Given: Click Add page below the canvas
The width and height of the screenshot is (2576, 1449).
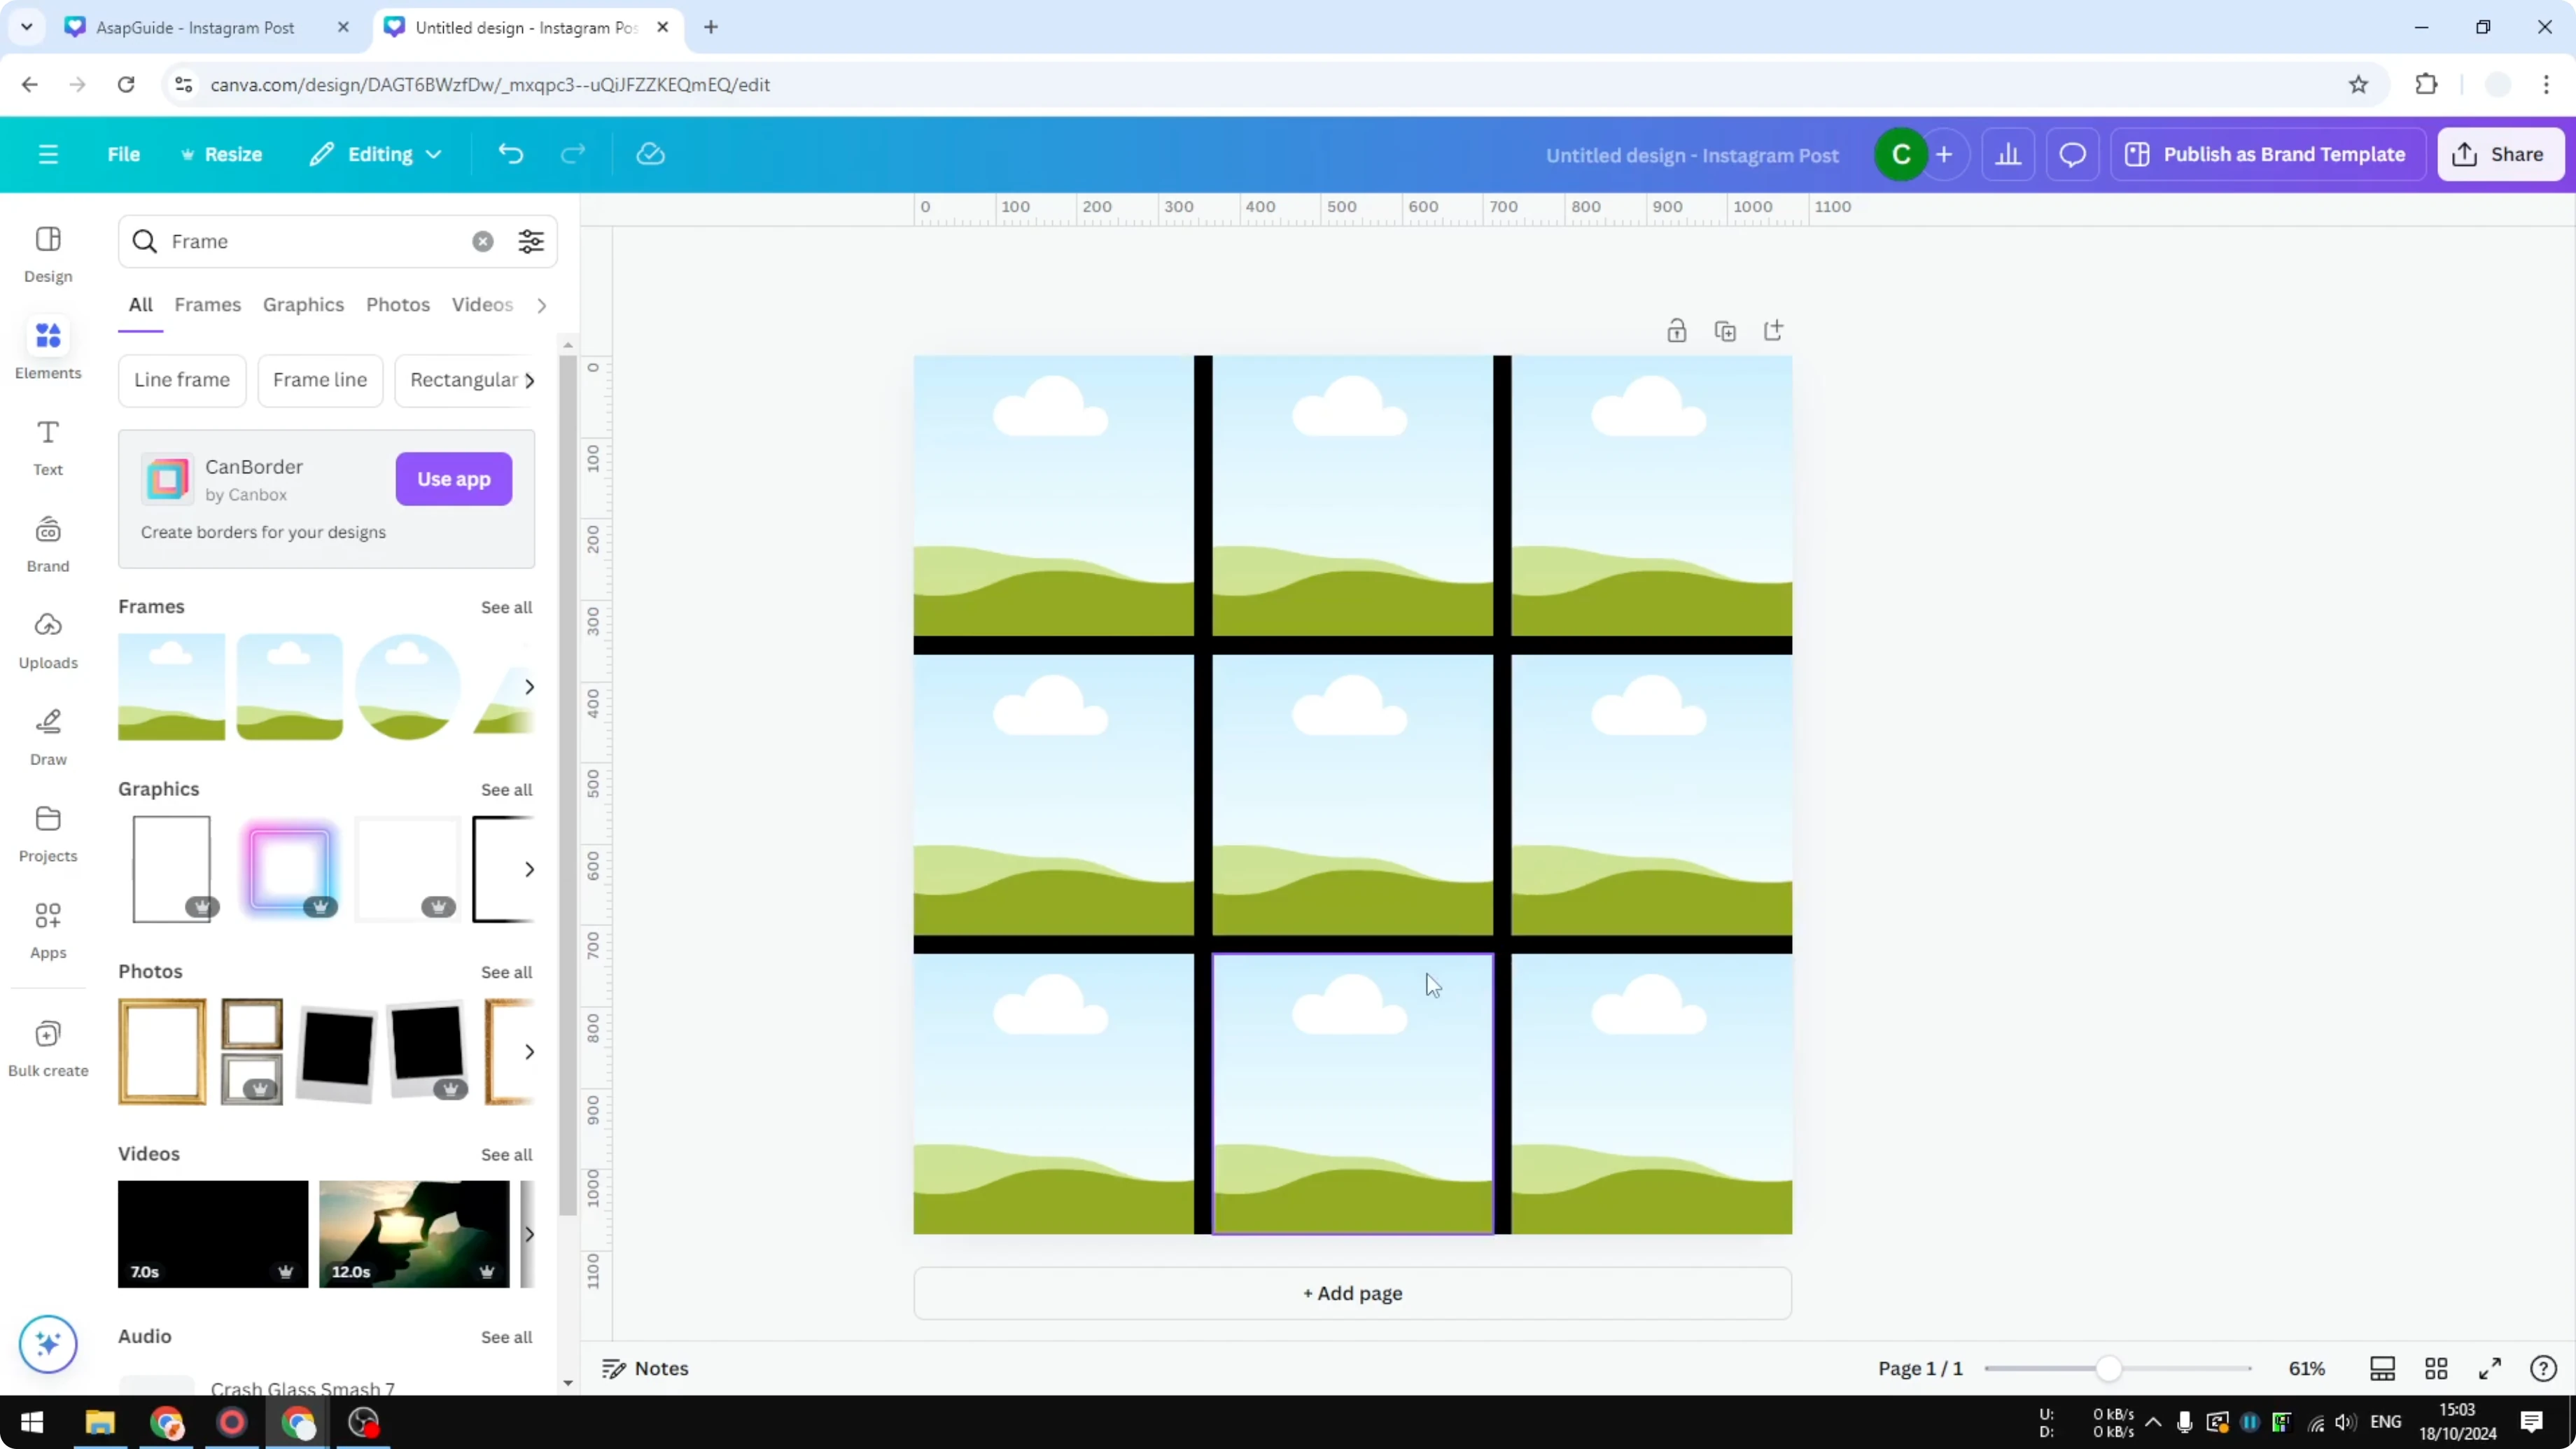Looking at the screenshot, I should point(1352,1293).
